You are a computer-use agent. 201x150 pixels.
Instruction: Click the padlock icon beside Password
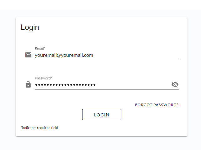point(28,84)
